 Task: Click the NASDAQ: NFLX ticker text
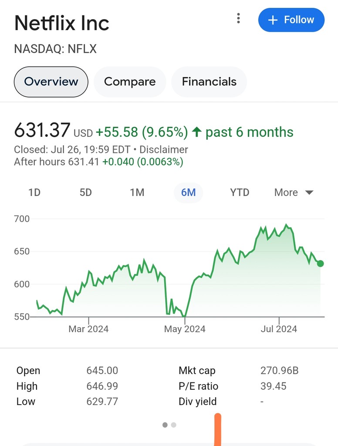click(x=55, y=49)
